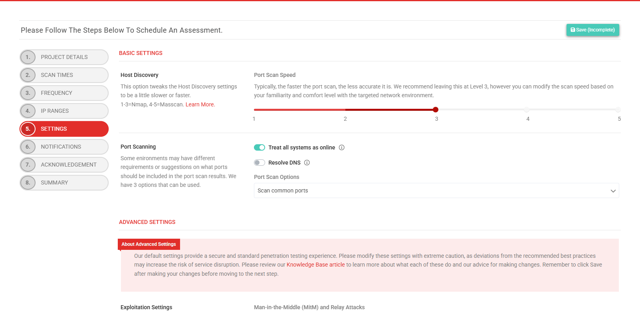Open the Port Scan Options dropdown
Viewport: 640px width, 312px height.
point(436,190)
